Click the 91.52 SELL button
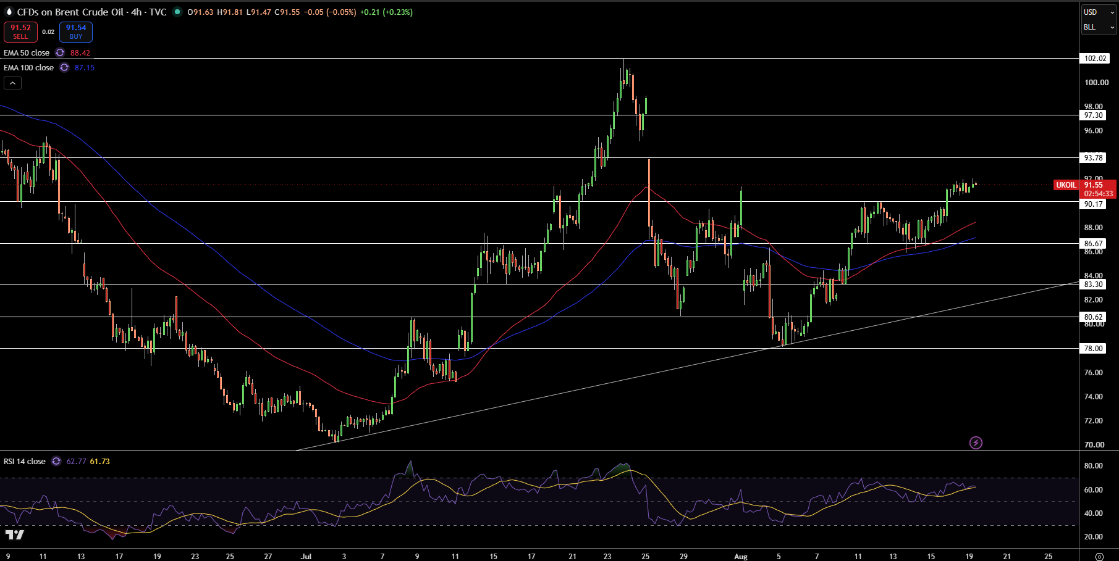 tap(20, 32)
